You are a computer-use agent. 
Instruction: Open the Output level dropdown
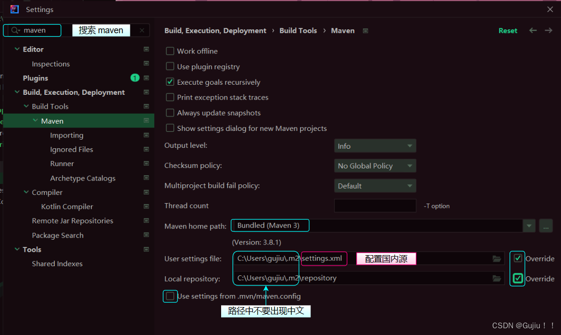(x=375, y=146)
